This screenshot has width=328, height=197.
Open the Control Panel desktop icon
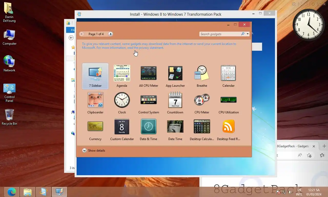pyautogui.click(x=9, y=93)
